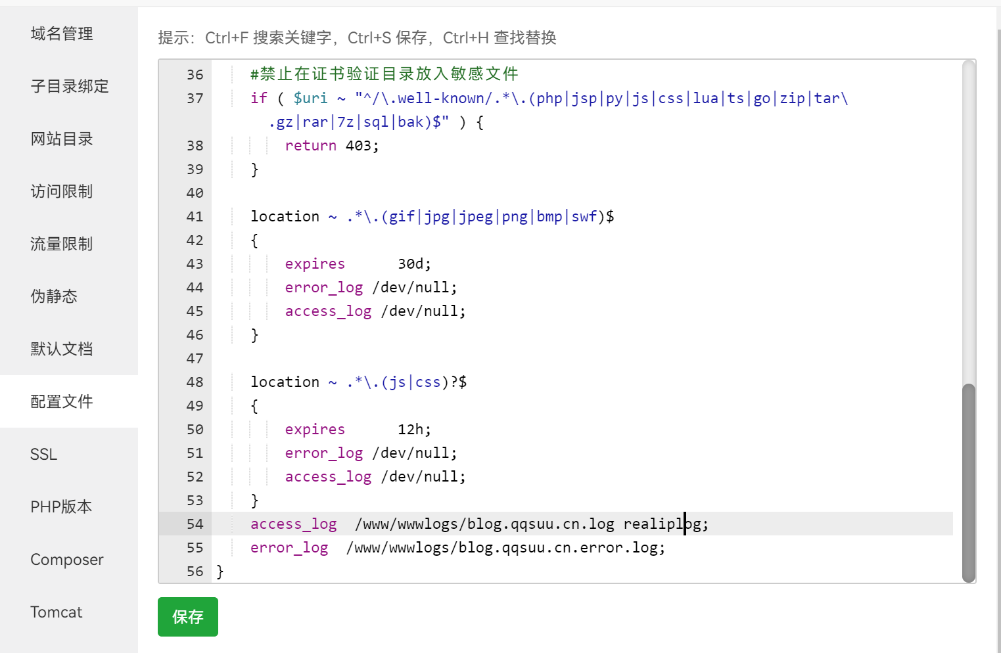
Task: Click the error_log line 55 in editor
Action: (457, 548)
